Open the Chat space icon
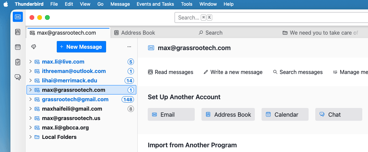The image size is (368, 152). [18, 77]
